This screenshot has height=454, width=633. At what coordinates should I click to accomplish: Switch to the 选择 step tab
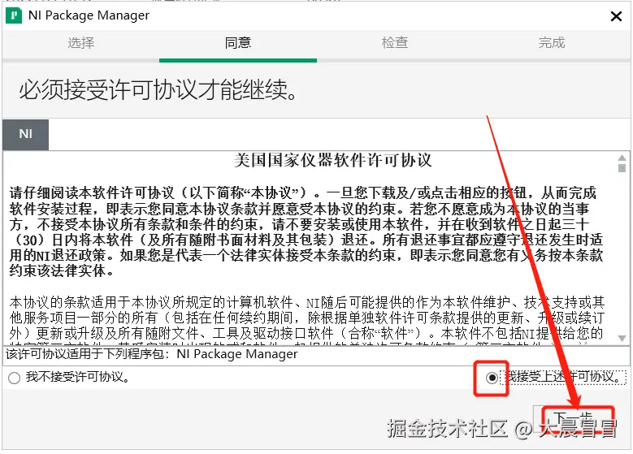(x=80, y=43)
